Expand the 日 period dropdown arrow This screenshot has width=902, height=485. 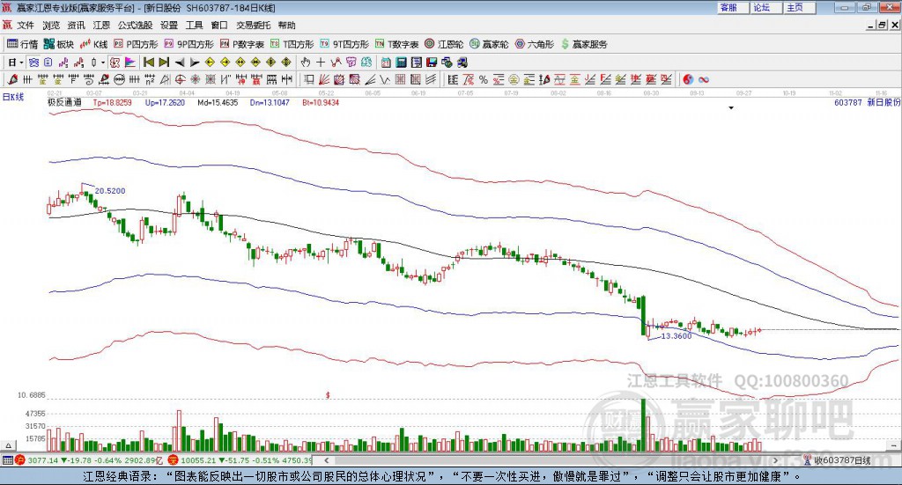pyautogui.click(x=21, y=62)
